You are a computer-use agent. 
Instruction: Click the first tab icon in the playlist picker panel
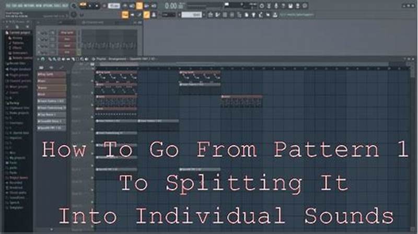coord(41,68)
